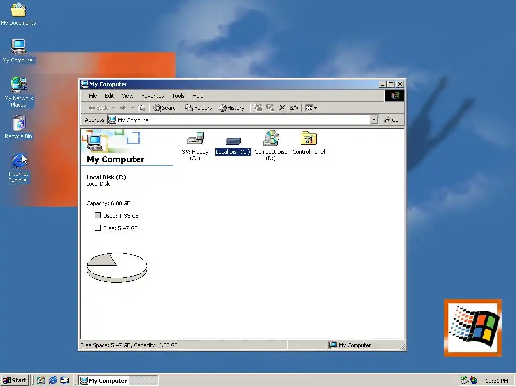Image resolution: width=516 pixels, height=387 pixels.
Task: Click the 'Free Space: 5.47 GB' status bar text
Action: tap(129, 345)
